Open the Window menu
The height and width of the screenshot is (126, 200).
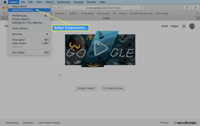click(x=91, y=2)
